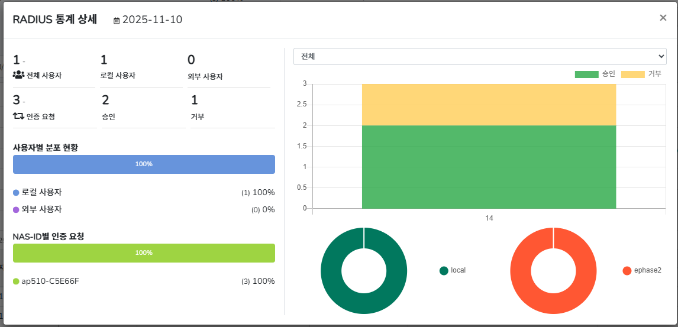678x327 pixels.
Task: Click the calendar icon beside the date
Action: tap(117, 21)
